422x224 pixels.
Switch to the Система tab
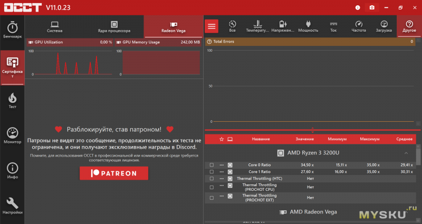55,27
